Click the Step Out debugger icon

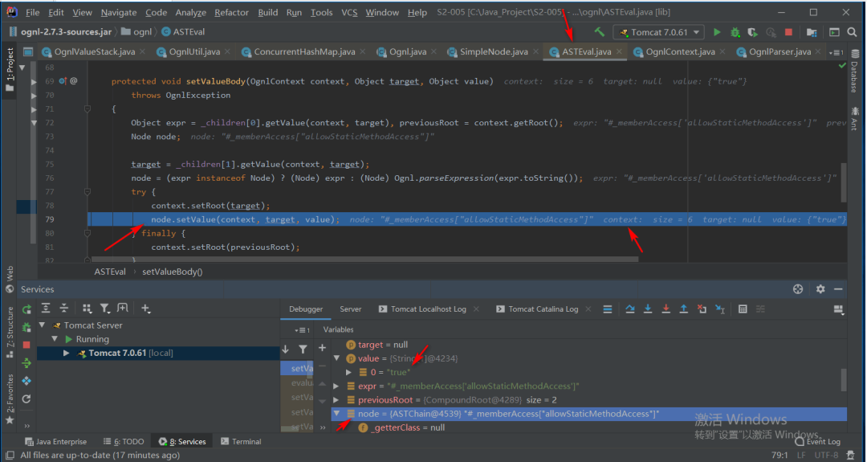pyautogui.click(x=684, y=309)
